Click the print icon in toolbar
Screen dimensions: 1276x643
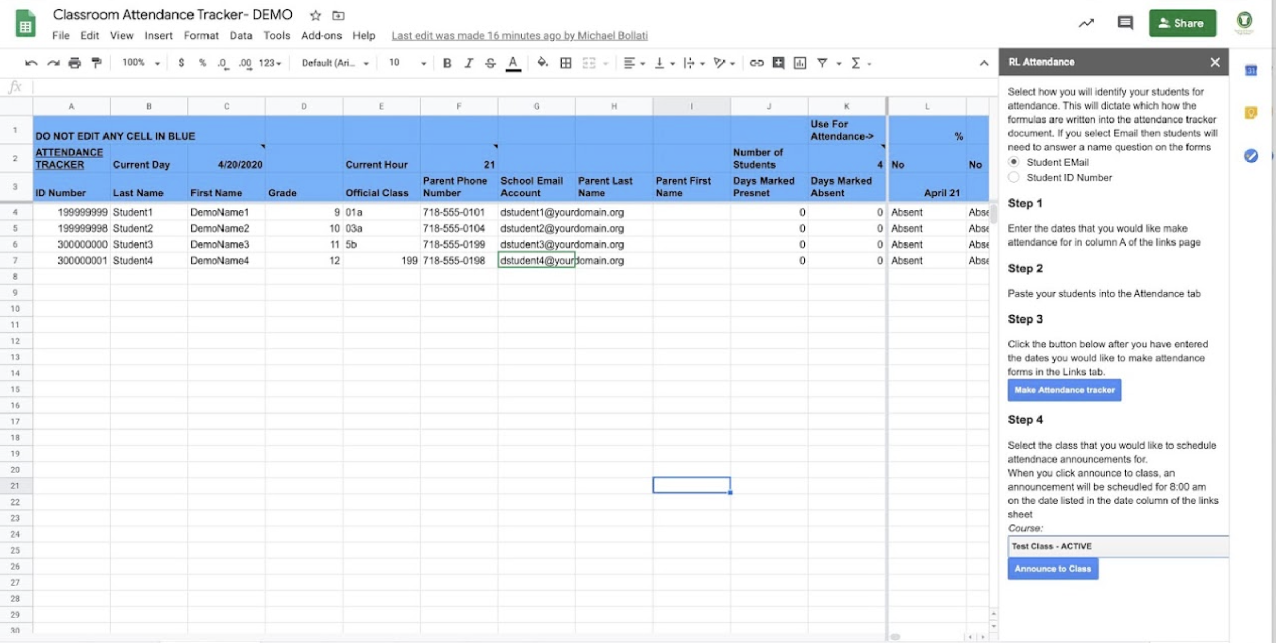pyautogui.click(x=75, y=63)
